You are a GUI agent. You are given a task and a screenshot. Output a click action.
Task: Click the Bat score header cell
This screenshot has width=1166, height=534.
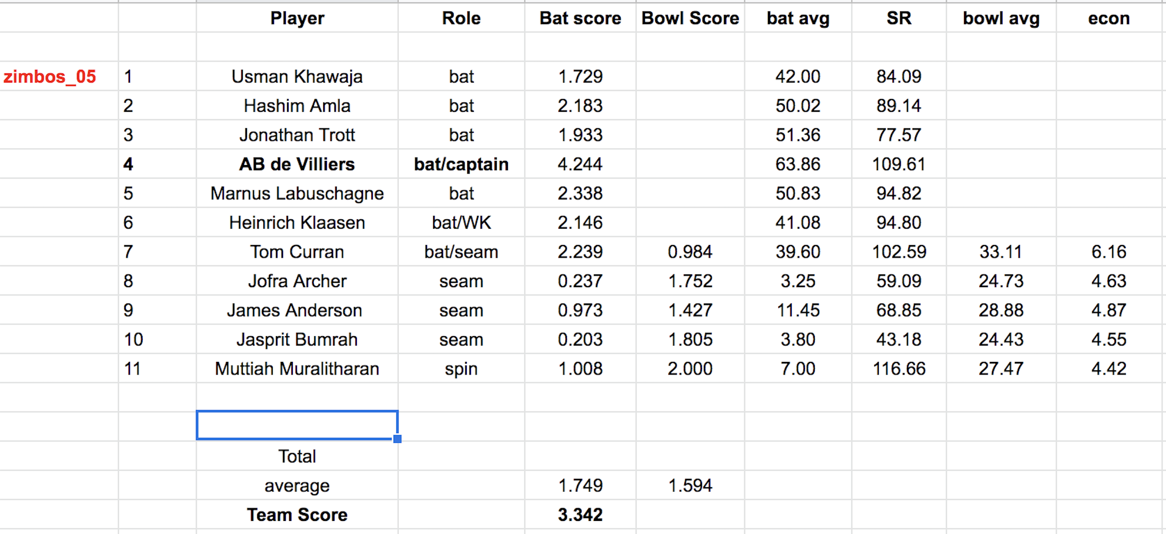pos(580,18)
